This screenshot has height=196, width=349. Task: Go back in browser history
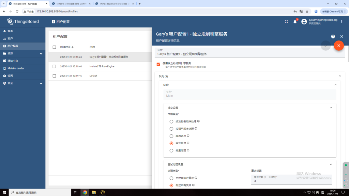click(x=4, y=11)
